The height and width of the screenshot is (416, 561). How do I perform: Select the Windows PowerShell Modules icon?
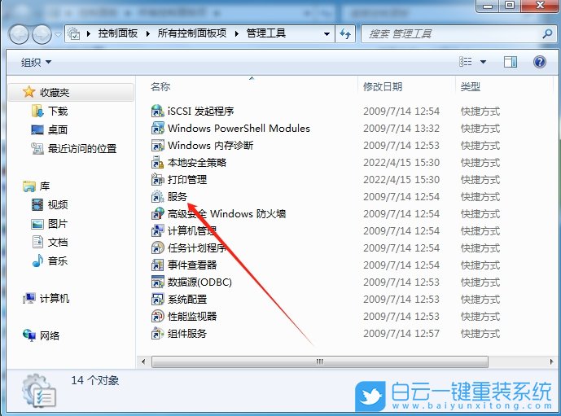(x=158, y=129)
